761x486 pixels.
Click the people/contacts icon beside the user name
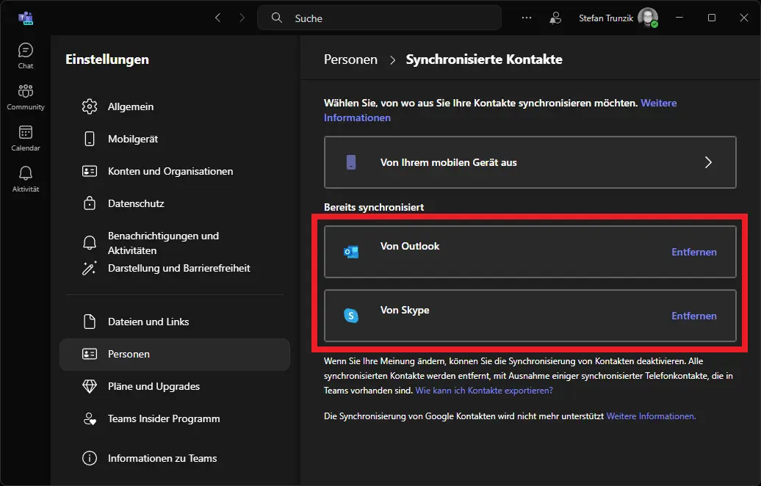click(555, 18)
